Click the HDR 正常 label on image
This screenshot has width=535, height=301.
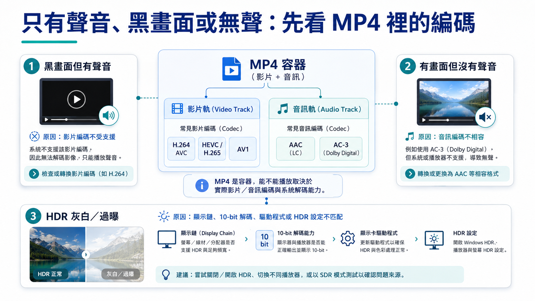tap(50, 274)
